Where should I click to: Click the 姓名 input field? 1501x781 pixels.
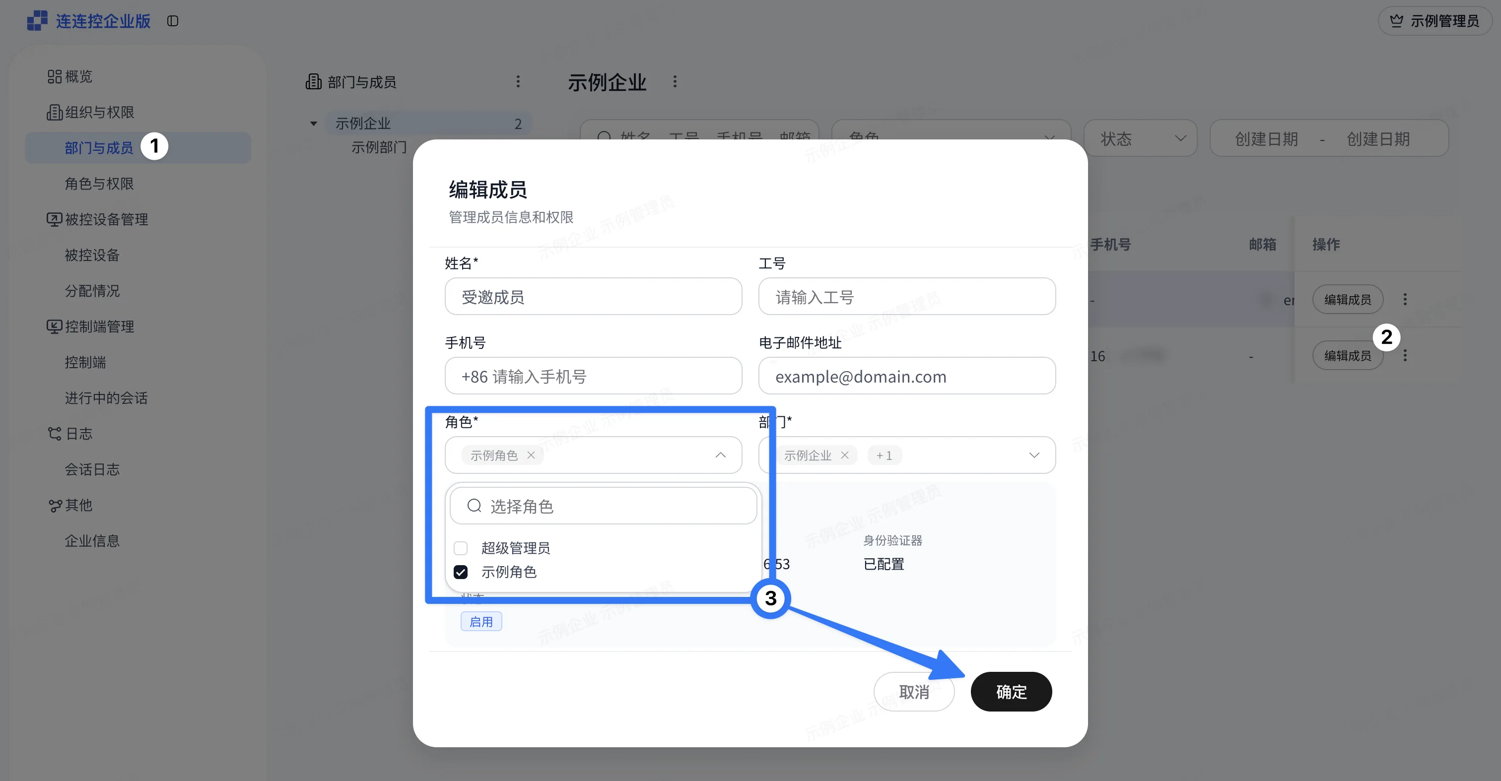click(x=593, y=296)
